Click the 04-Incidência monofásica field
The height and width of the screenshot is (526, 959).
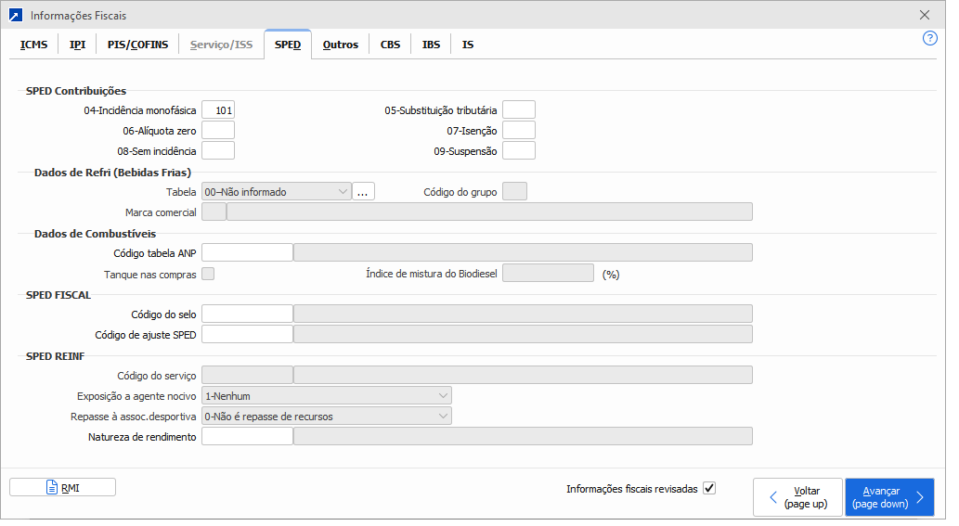[218, 110]
